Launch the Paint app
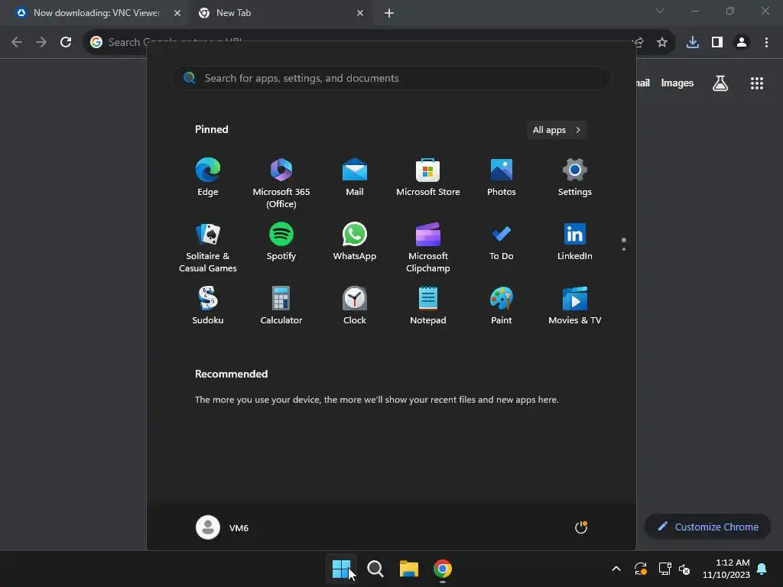The width and height of the screenshot is (783, 587). tap(502, 306)
